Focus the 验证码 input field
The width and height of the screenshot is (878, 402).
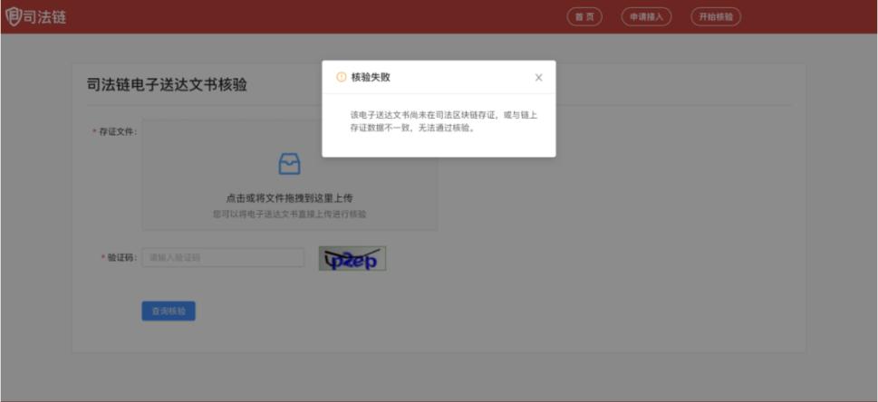(x=223, y=258)
